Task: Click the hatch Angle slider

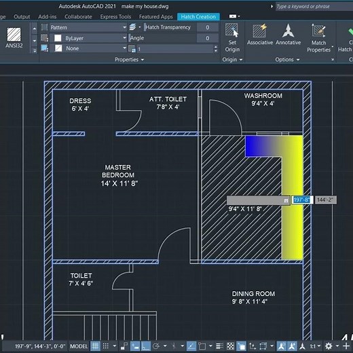Action: [162, 38]
